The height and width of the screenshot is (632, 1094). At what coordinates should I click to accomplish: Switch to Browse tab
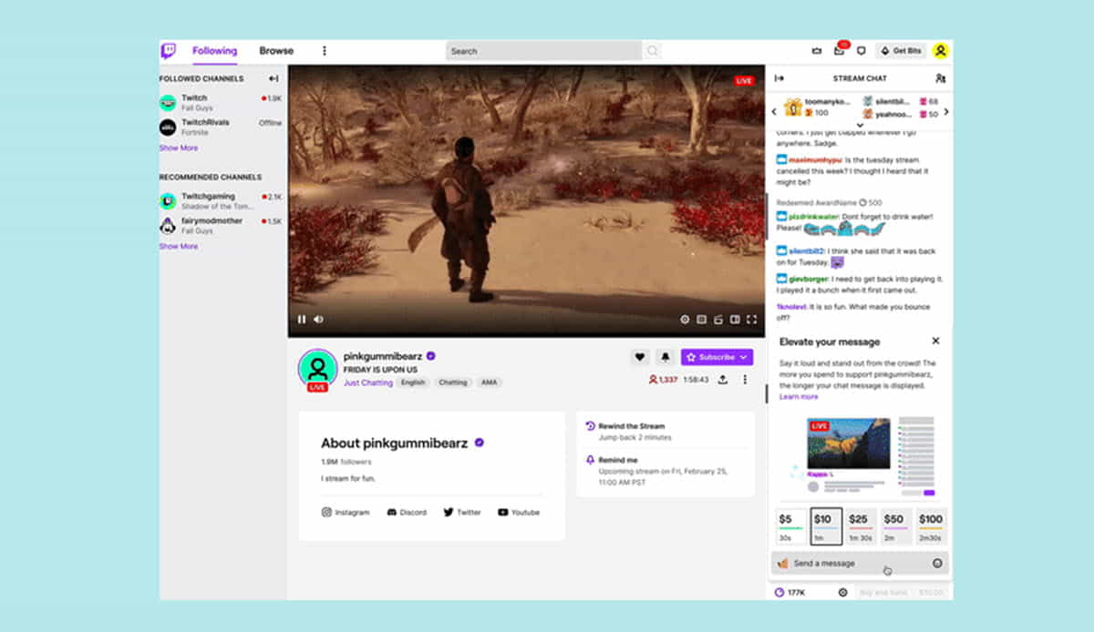click(x=276, y=51)
